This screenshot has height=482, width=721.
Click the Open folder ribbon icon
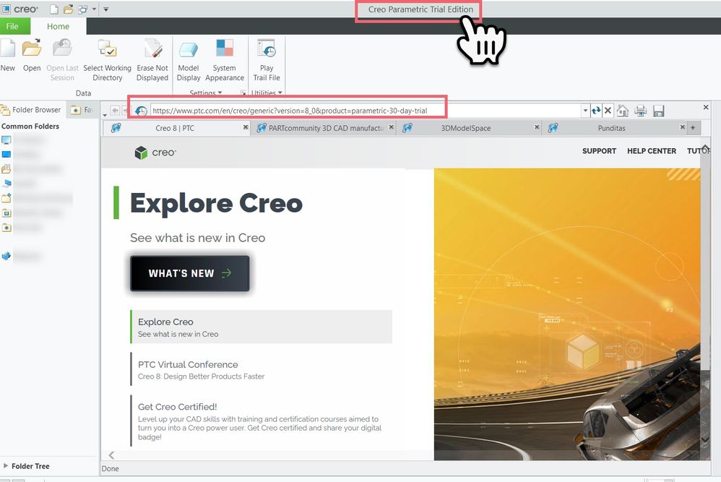point(32,48)
